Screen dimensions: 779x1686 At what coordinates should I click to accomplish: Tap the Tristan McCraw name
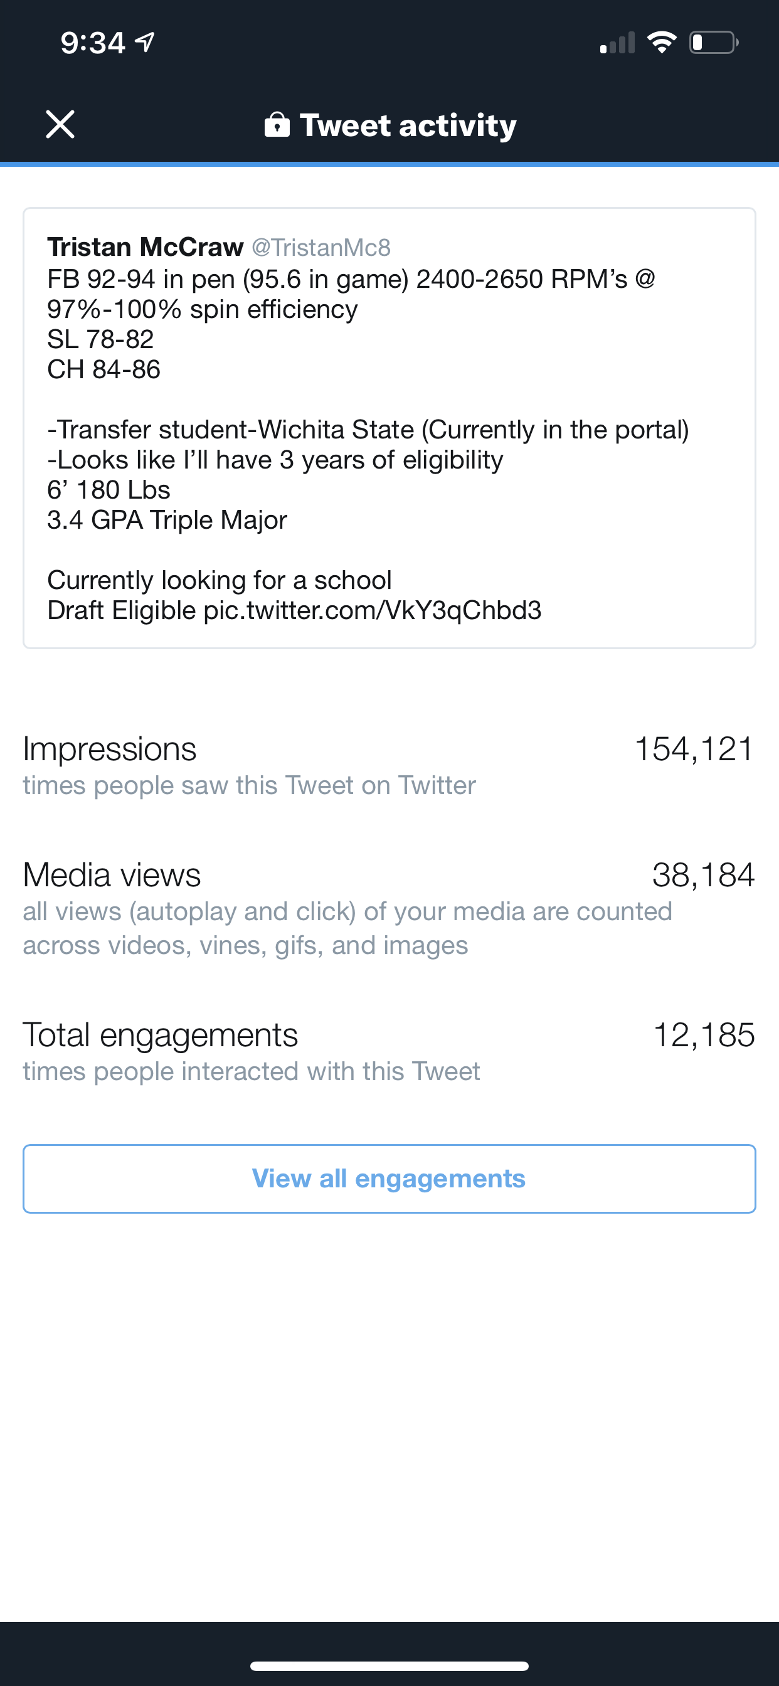(146, 247)
